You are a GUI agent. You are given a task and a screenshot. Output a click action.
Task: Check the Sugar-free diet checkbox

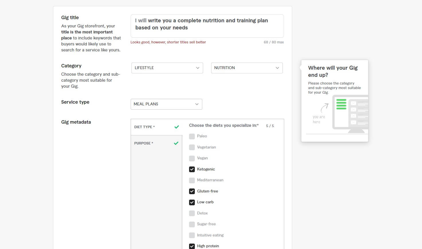(x=192, y=224)
